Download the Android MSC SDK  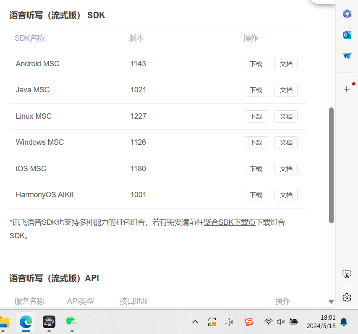[256, 64]
